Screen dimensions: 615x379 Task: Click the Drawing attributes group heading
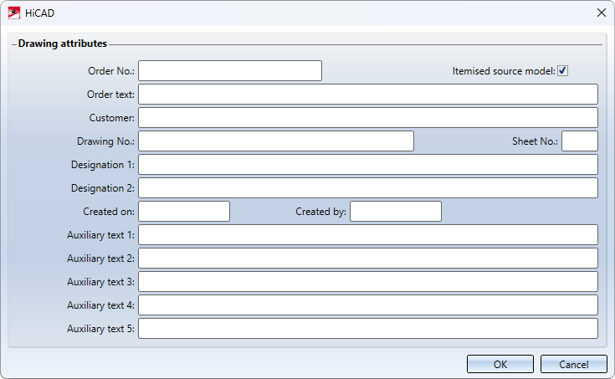(x=63, y=44)
